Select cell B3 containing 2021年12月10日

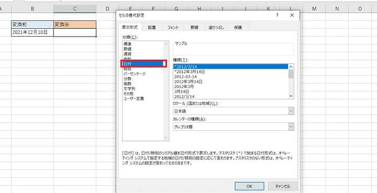pos(32,32)
